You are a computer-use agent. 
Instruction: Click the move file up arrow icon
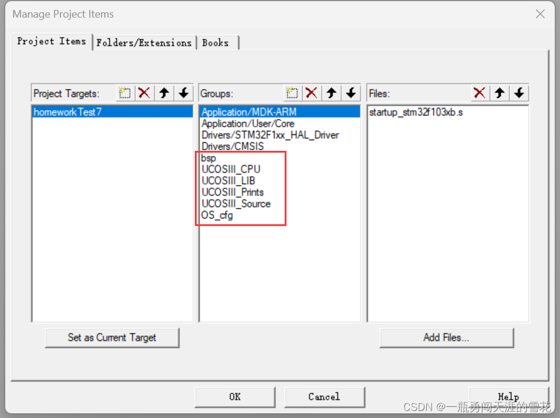click(498, 93)
